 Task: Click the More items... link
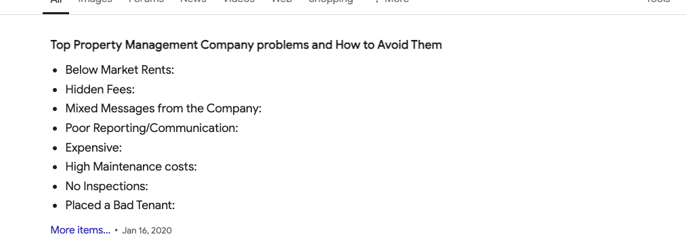point(80,230)
